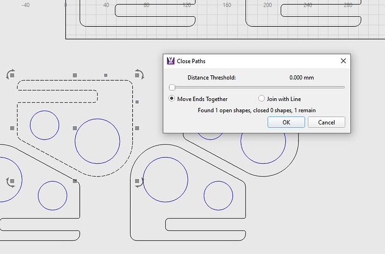Click the 0.000 mm threshold value

[x=301, y=78]
